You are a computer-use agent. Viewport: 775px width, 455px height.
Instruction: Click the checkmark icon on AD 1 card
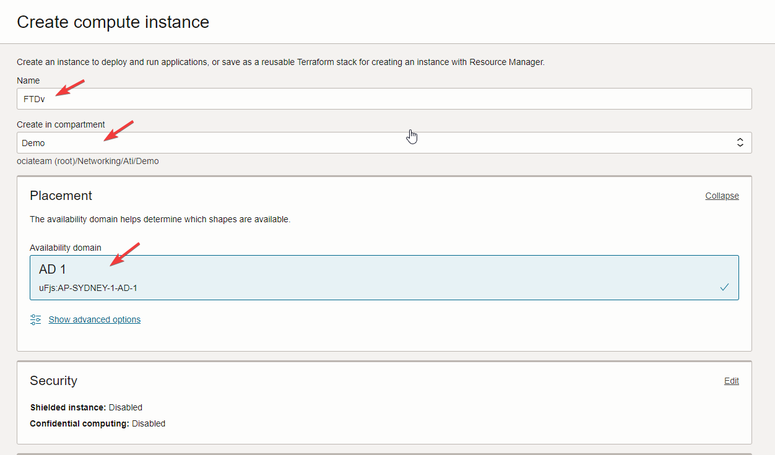tap(724, 287)
